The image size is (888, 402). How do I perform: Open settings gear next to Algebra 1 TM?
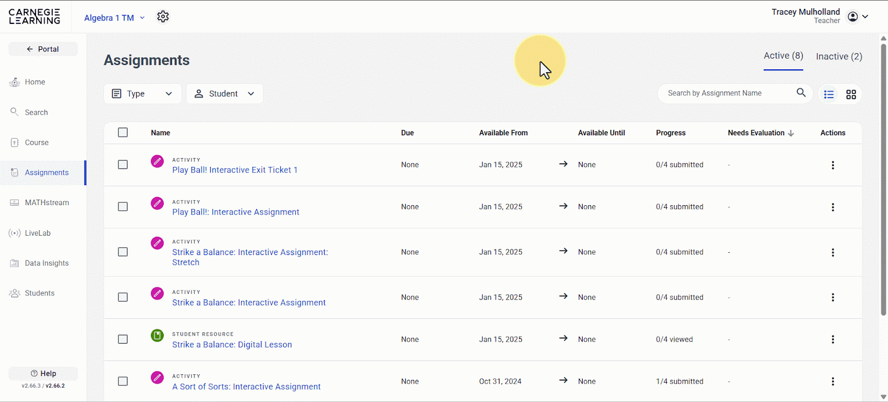[163, 17]
